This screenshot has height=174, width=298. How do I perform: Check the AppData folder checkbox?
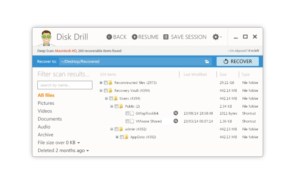pyautogui.click(x=122, y=137)
